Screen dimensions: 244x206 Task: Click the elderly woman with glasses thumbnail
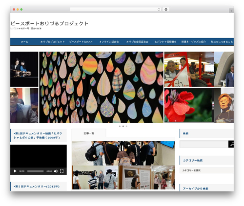pos(224,105)
